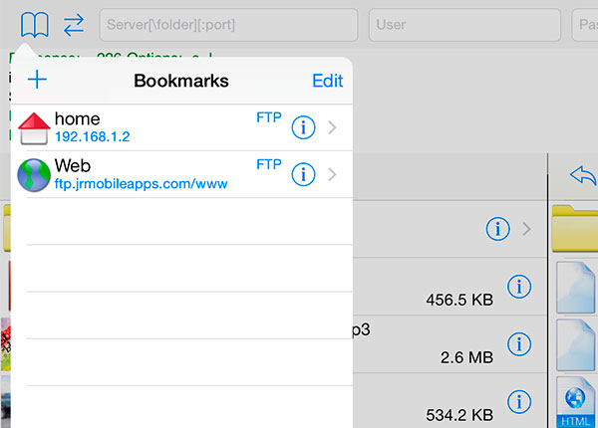This screenshot has height=428, width=598.
Task: Click the globe icon for Web
Action: [35, 174]
